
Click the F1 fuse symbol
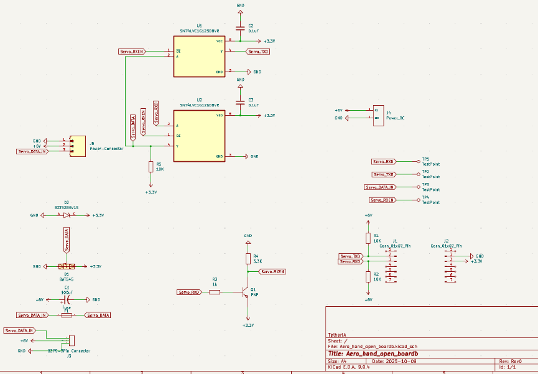coord(67,316)
